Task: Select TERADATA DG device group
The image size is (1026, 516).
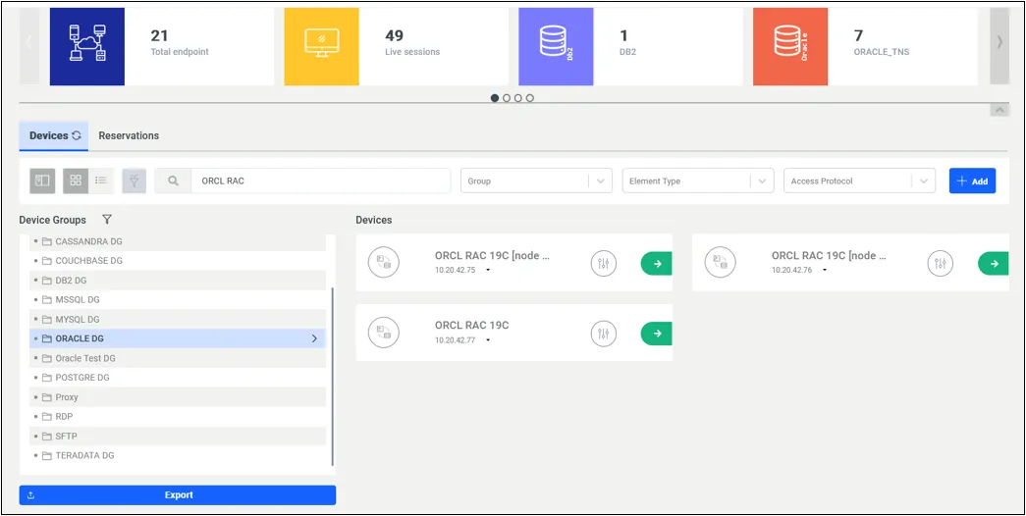Action: (x=178, y=455)
